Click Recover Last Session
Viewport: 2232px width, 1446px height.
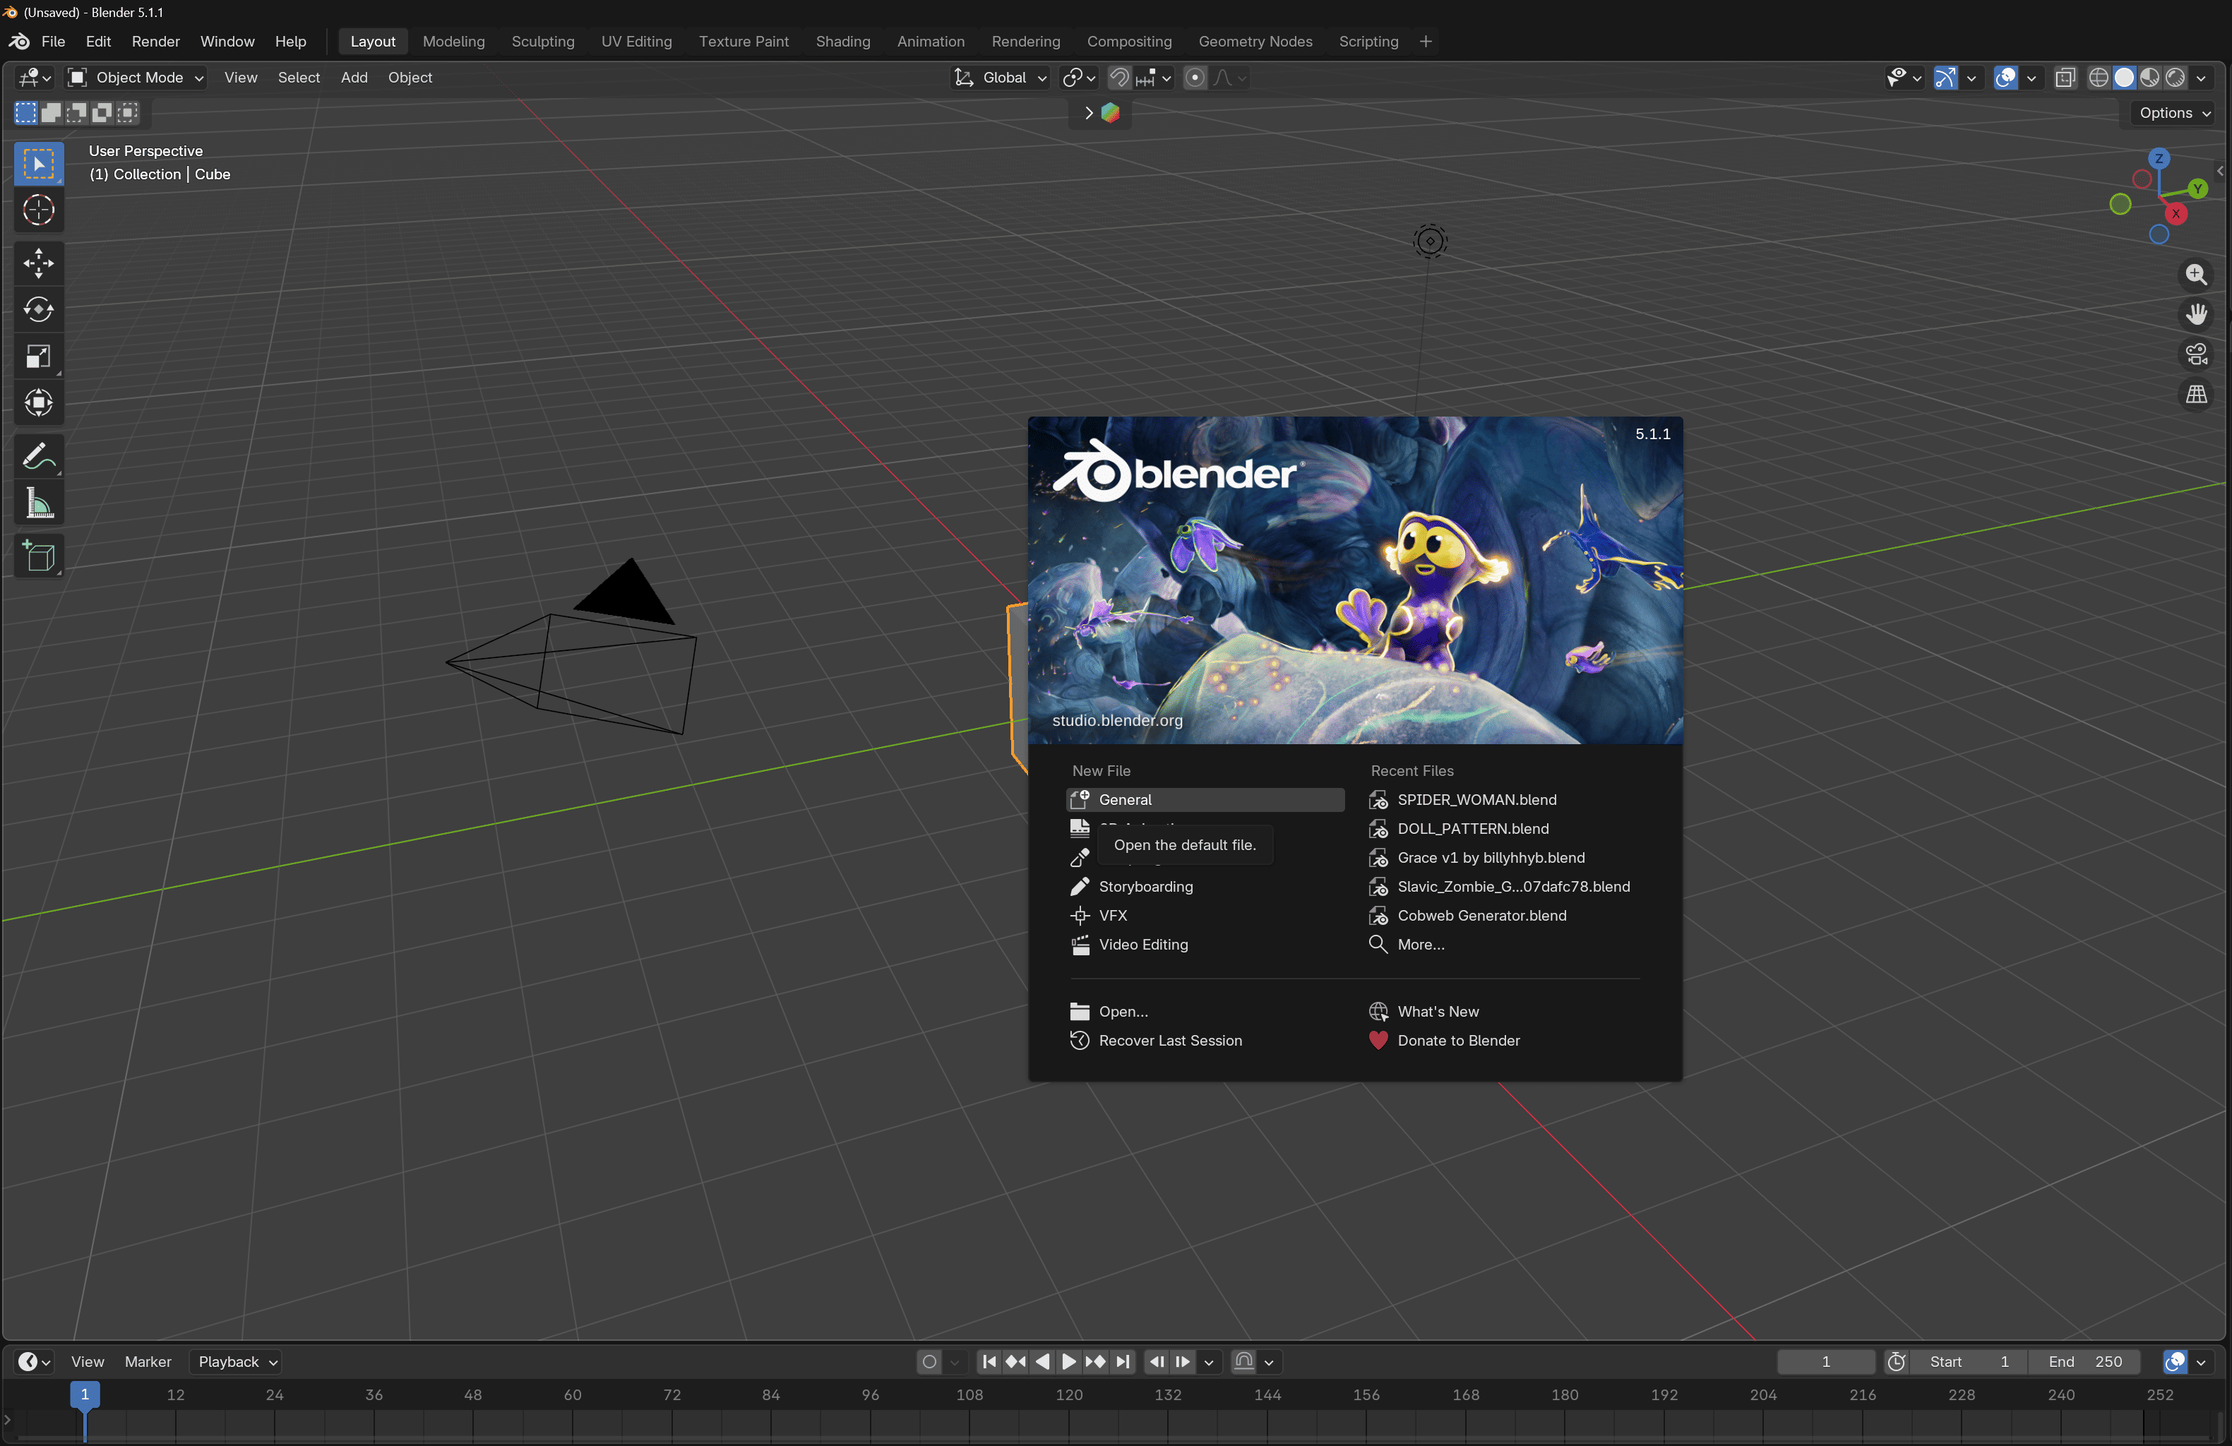click(1205, 1041)
